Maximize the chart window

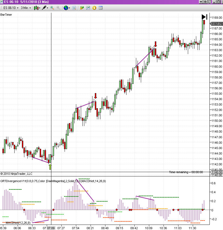(218, 2)
